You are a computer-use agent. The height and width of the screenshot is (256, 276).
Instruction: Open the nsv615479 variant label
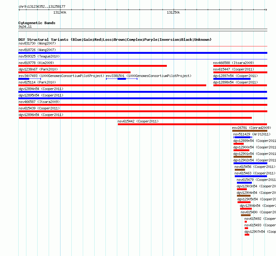click(x=256, y=180)
